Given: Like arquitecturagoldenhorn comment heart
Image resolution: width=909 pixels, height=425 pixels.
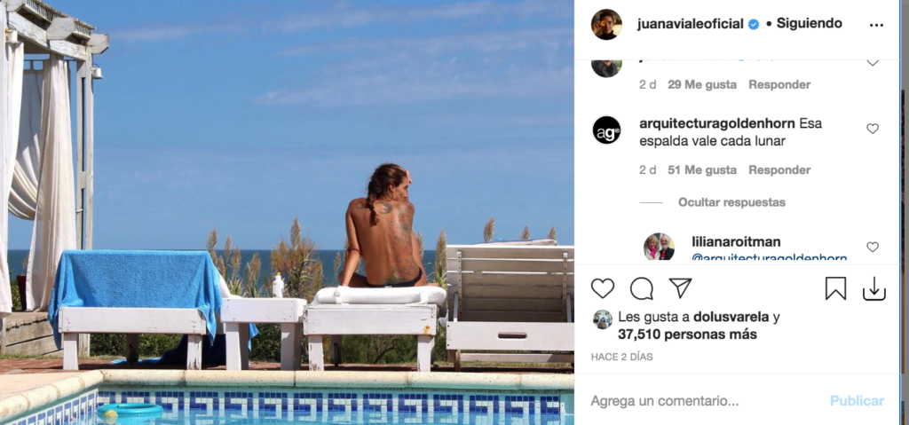Looking at the screenshot, I should pyautogui.click(x=873, y=129).
